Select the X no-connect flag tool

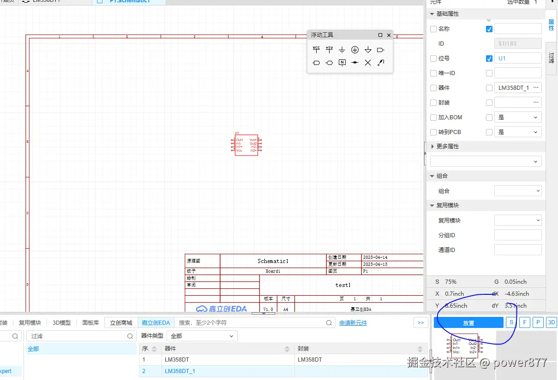pyautogui.click(x=368, y=63)
